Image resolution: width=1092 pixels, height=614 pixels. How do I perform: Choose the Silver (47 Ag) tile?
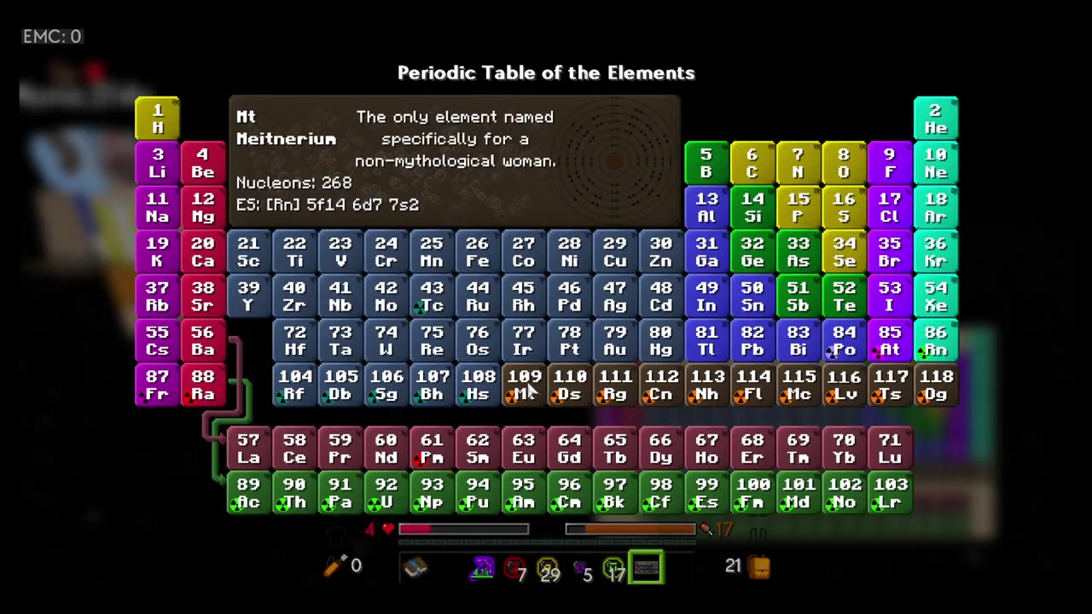(x=615, y=296)
